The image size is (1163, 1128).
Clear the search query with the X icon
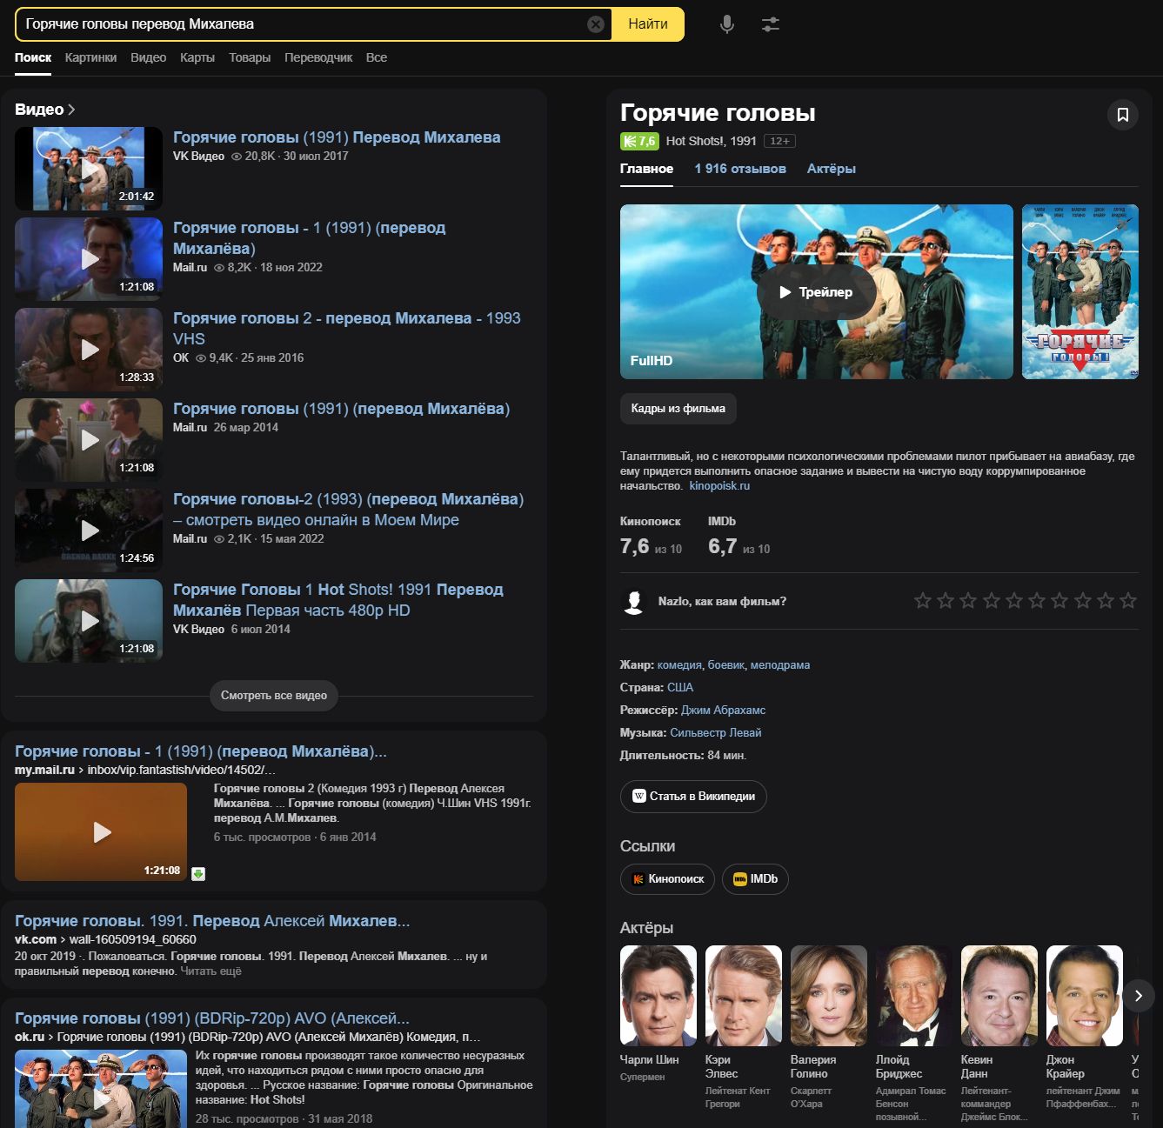(596, 24)
